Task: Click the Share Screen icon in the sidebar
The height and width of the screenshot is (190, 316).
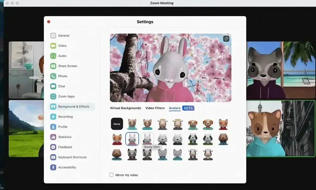Action: pyautogui.click(x=53, y=66)
